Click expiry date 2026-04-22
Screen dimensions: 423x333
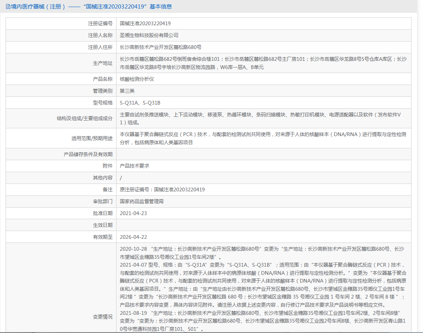(x=133, y=237)
